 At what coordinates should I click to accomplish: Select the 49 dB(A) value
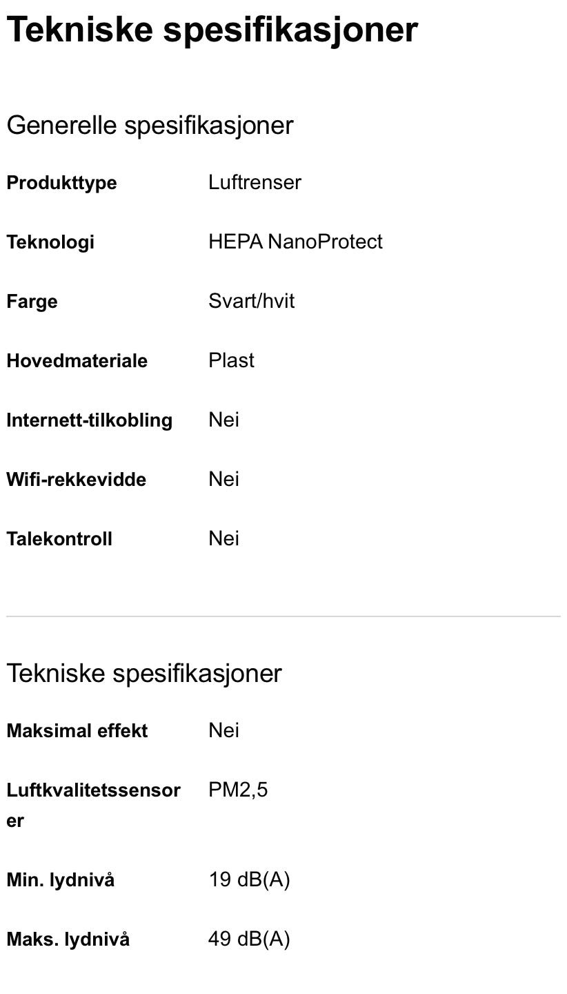249,939
